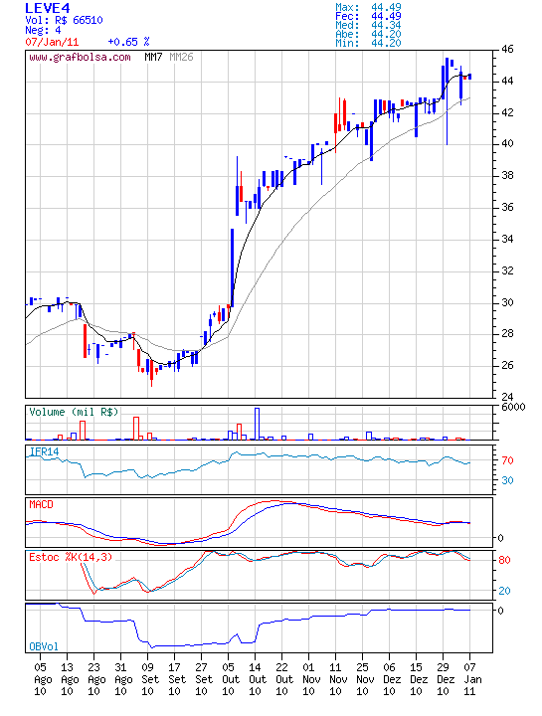The width and height of the screenshot is (542, 716).
Task: Click the LEVE4 ticker title
Action: 47,8
